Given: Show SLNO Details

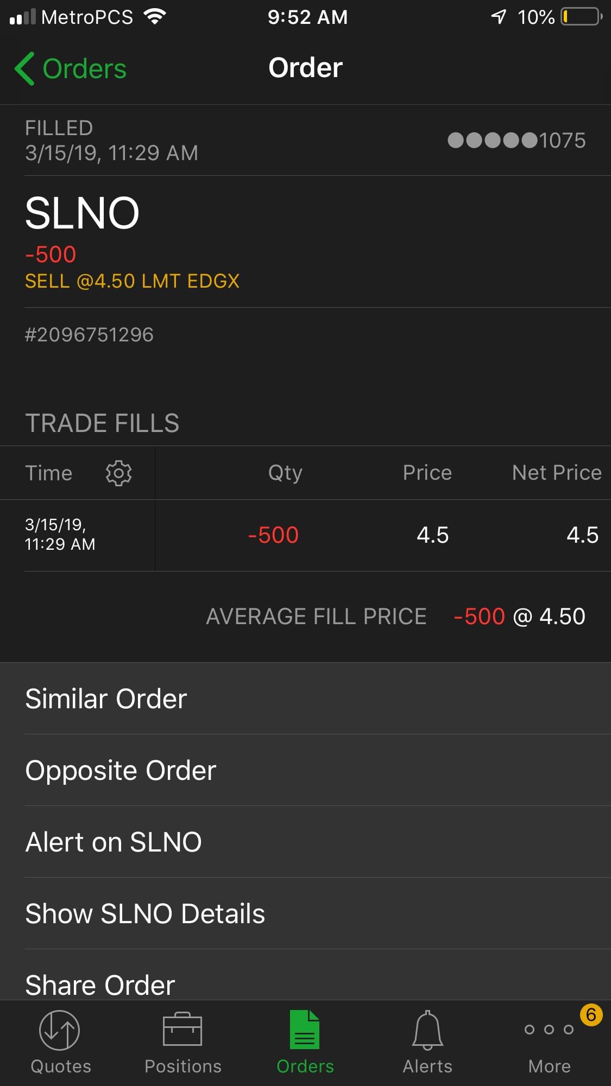Looking at the screenshot, I should coord(145,913).
